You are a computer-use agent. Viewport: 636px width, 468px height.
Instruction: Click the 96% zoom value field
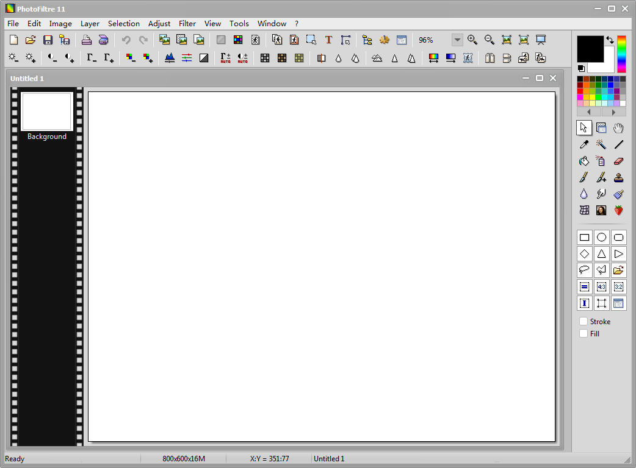coord(433,40)
